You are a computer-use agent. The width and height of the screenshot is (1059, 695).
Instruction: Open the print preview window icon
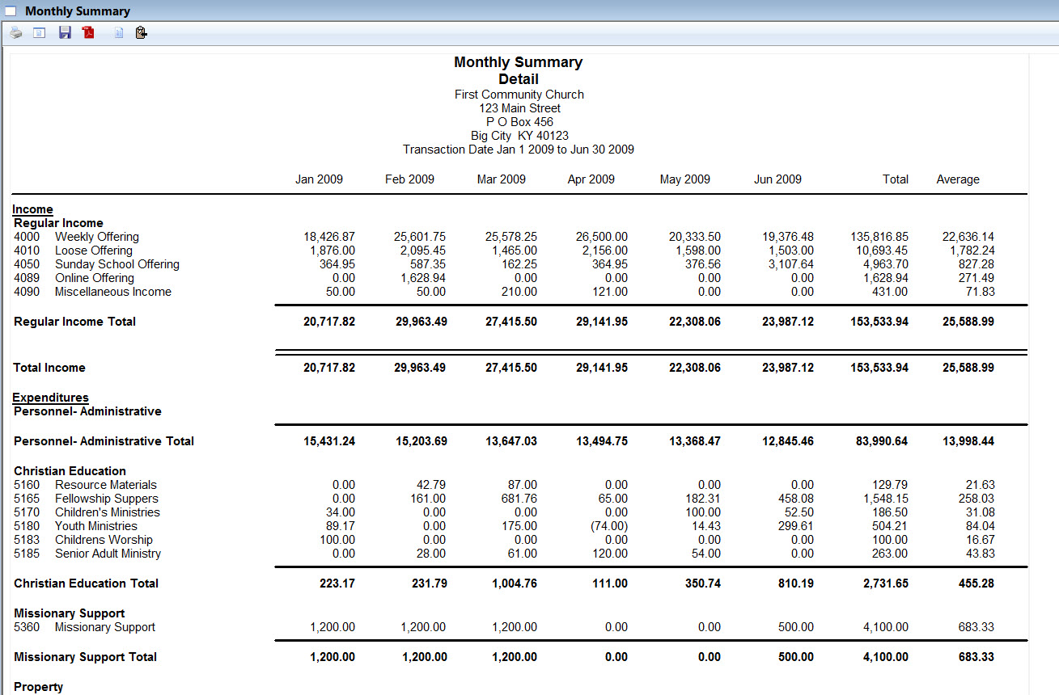tap(39, 33)
